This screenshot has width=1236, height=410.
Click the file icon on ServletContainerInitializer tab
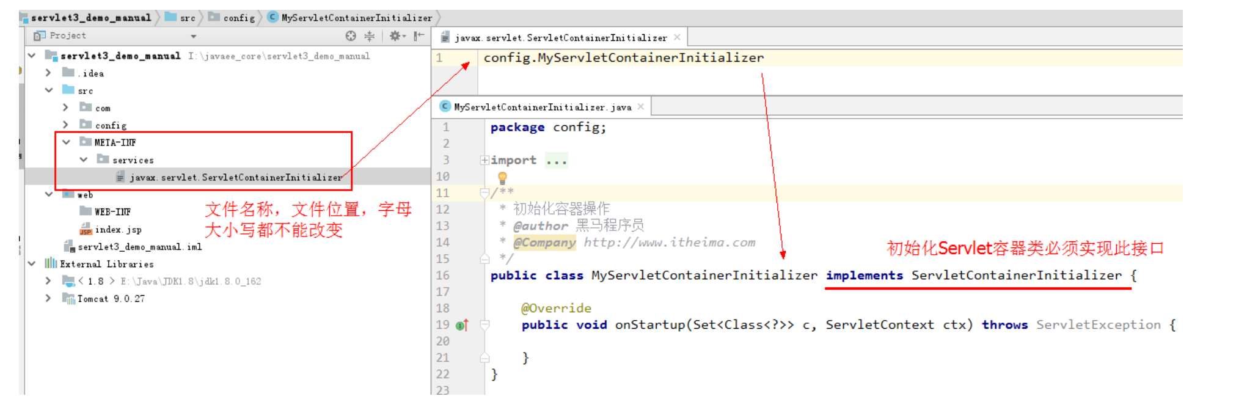click(x=445, y=38)
